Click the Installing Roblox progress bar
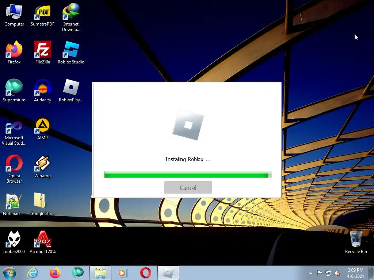Image resolution: width=374 pixels, height=280 pixels. 188,175
